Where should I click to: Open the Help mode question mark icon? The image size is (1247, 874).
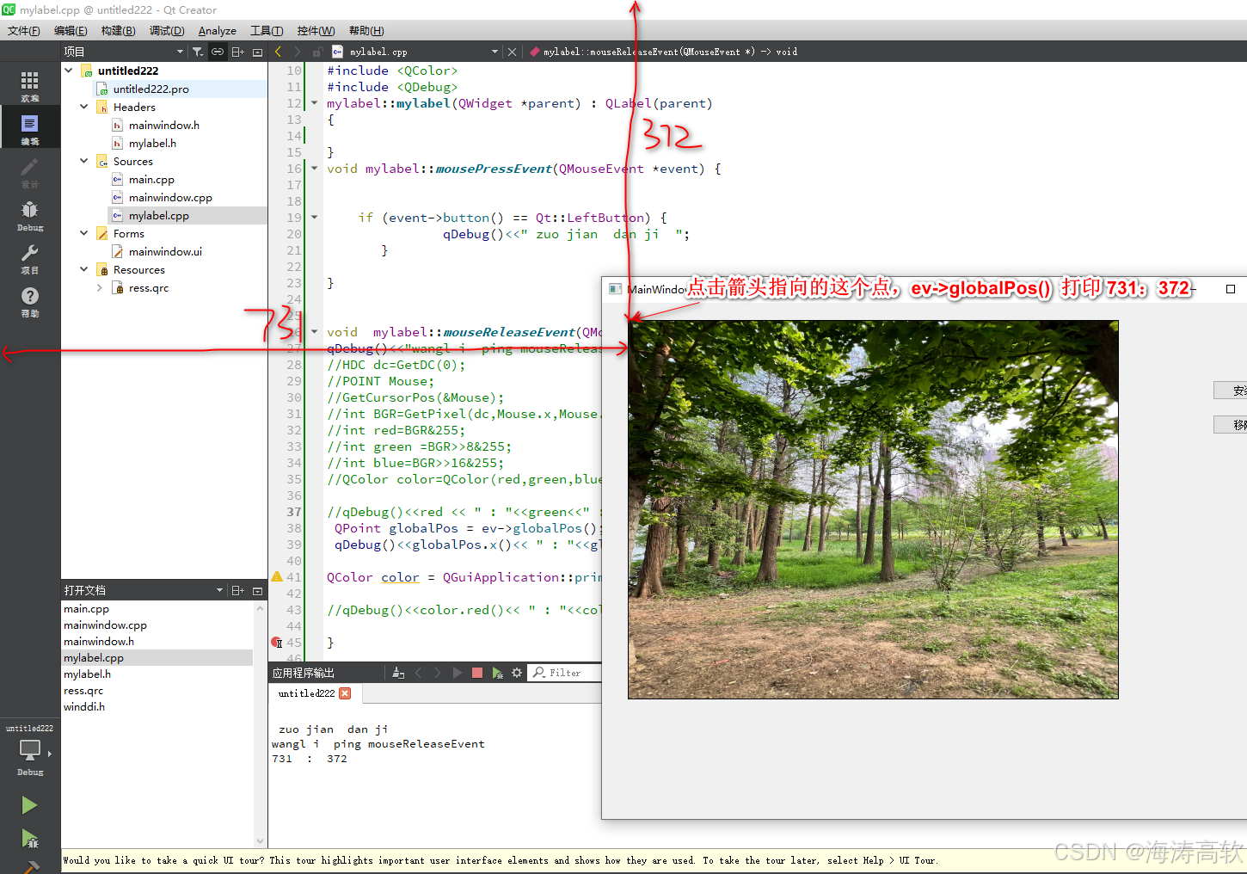(x=30, y=301)
